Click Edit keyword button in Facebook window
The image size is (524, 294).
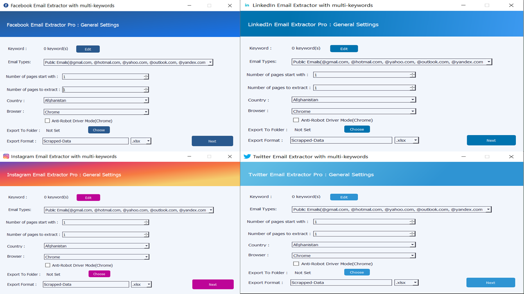tap(88, 49)
